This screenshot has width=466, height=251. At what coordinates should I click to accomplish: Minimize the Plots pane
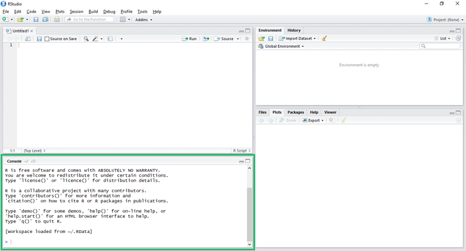pos(452,113)
